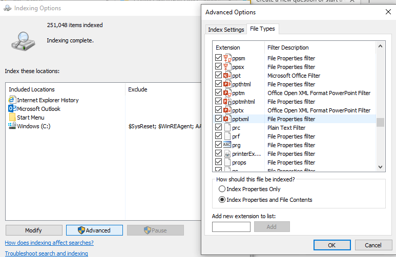
Task: Click the ppsx file type icon
Action: click(x=227, y=67)
